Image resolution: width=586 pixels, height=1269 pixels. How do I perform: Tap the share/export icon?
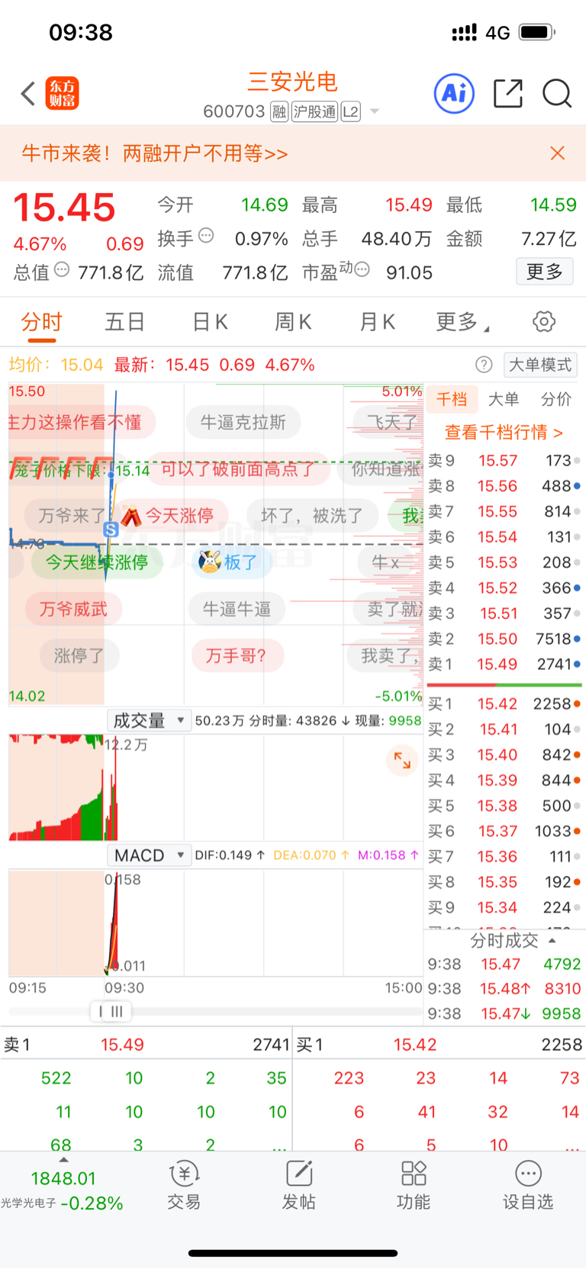pos(508,93)
